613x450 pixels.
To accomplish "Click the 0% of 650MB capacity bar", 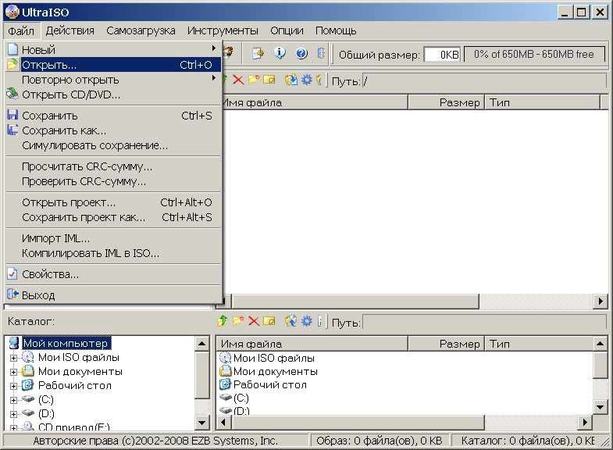I will pos(534,55).
